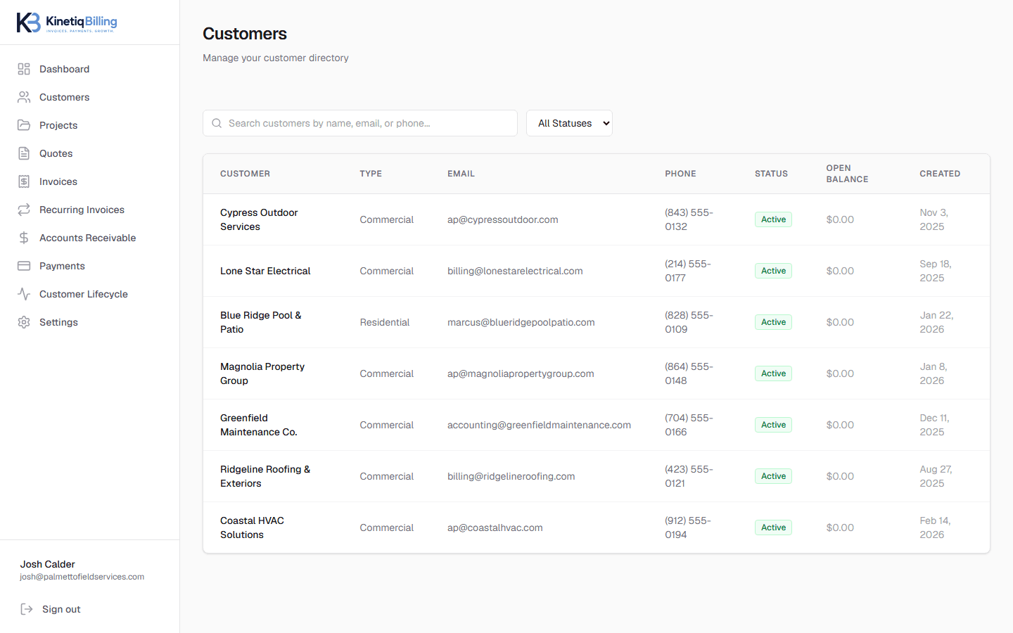Image resolution: width=1013 pixels, height=633 pixels.
Task: Open Blue Ridge Pool & Patio customer
Action: 261,322
